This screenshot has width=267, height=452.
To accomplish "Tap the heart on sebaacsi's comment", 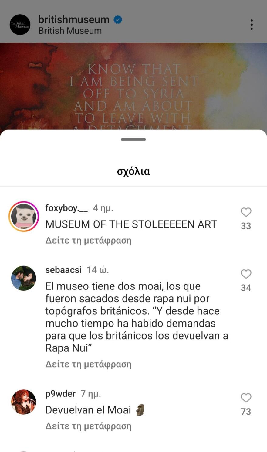I will tap(246, 274).
